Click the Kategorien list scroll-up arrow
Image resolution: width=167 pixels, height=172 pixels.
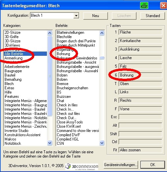pos(50,33)
